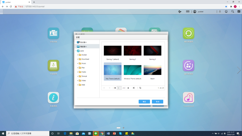Collapse the ADM tree node
The width and height of the screenshot is (242, 136).
[76, 51]
